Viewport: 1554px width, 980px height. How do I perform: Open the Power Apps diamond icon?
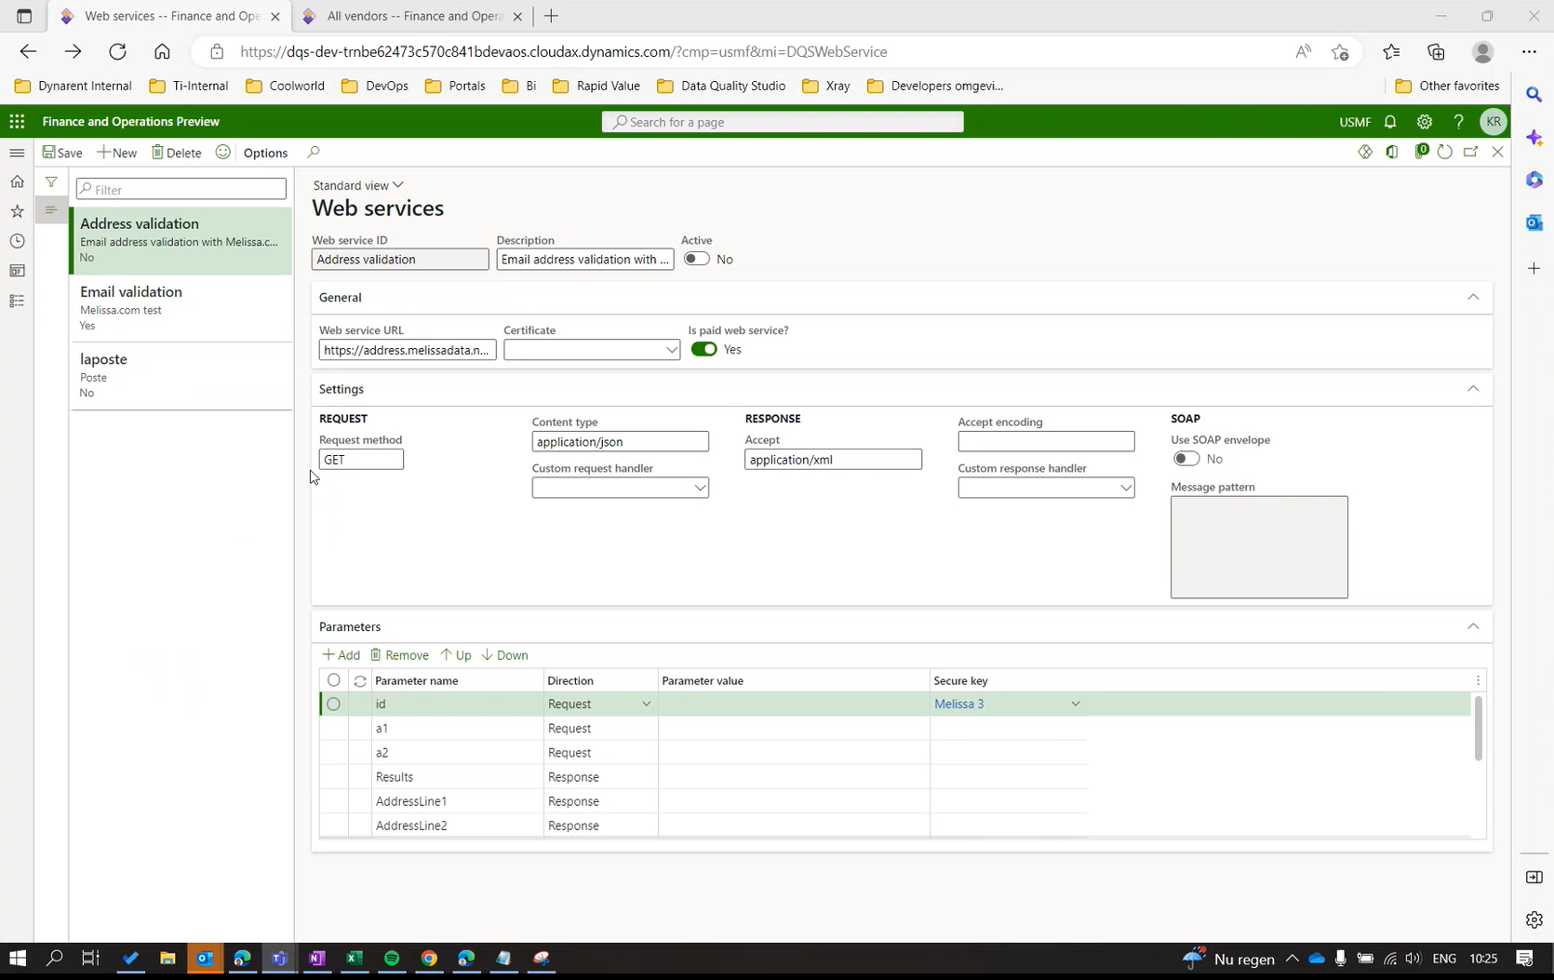[x=1365, y=152]
